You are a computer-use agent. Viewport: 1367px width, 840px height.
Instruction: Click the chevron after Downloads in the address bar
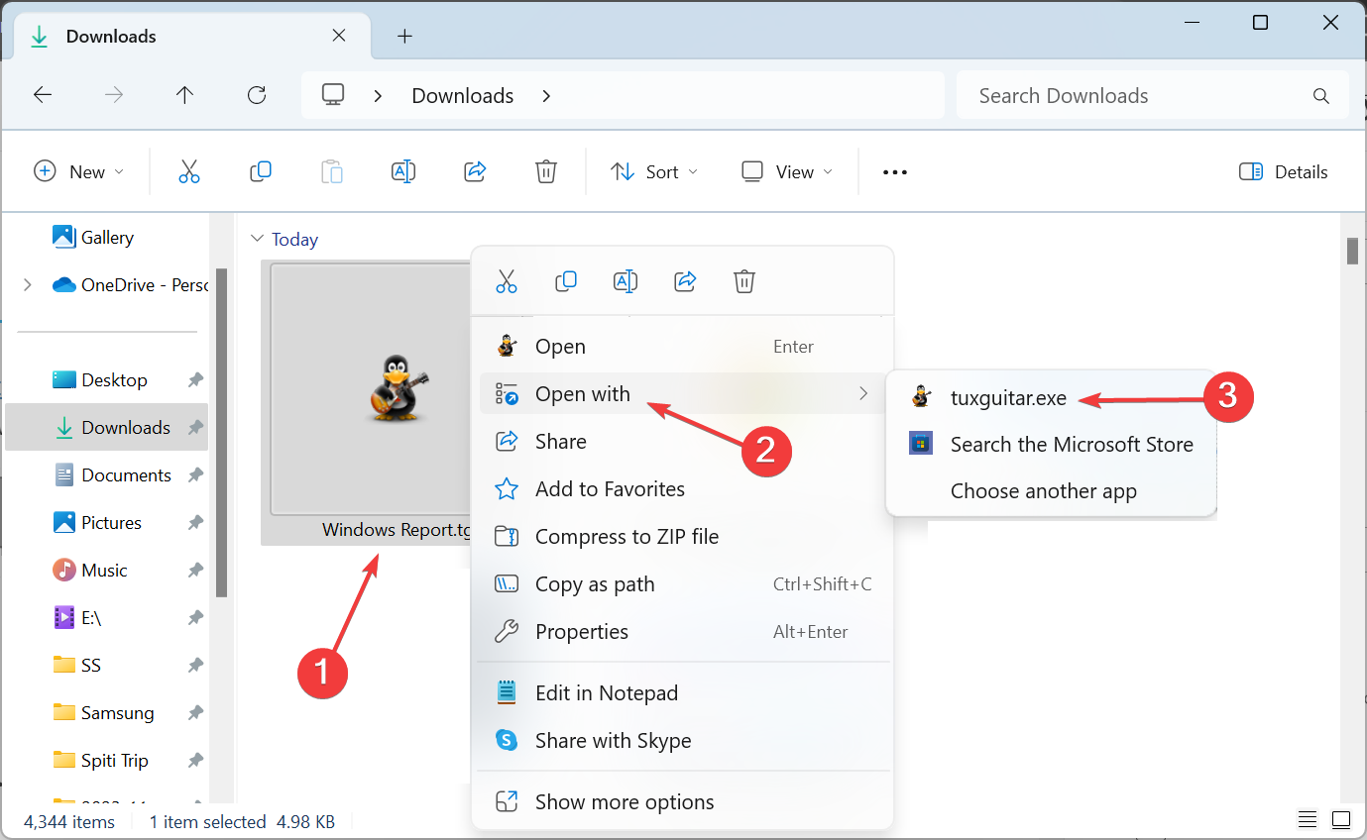click(546, 95)
